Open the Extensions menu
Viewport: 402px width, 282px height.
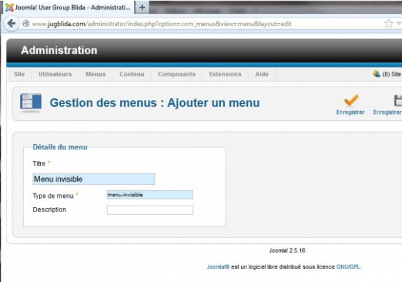pyautogui.click(x=225, y=74)
